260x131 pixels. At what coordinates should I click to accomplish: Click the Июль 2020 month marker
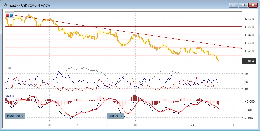pyautogui.click(x=15, y=116)
